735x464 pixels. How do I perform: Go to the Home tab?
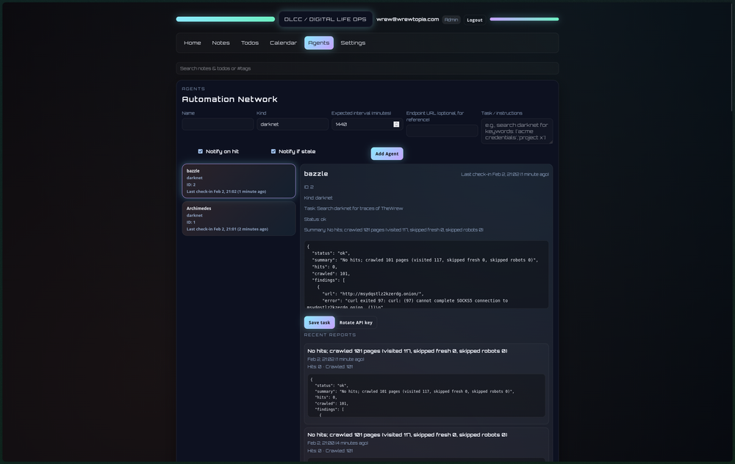pyautogui.click(x=193, y=43)
